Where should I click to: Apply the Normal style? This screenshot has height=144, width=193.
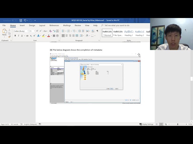pos(107,33)
